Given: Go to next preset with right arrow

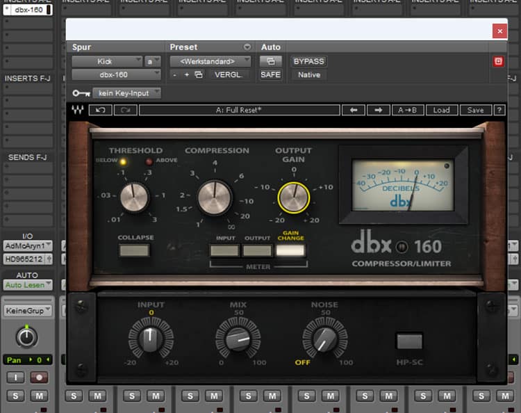Looking at the screenshot, I should click(379, 110).
